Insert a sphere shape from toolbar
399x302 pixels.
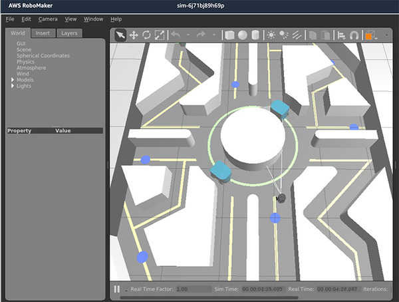pos(243,35)
